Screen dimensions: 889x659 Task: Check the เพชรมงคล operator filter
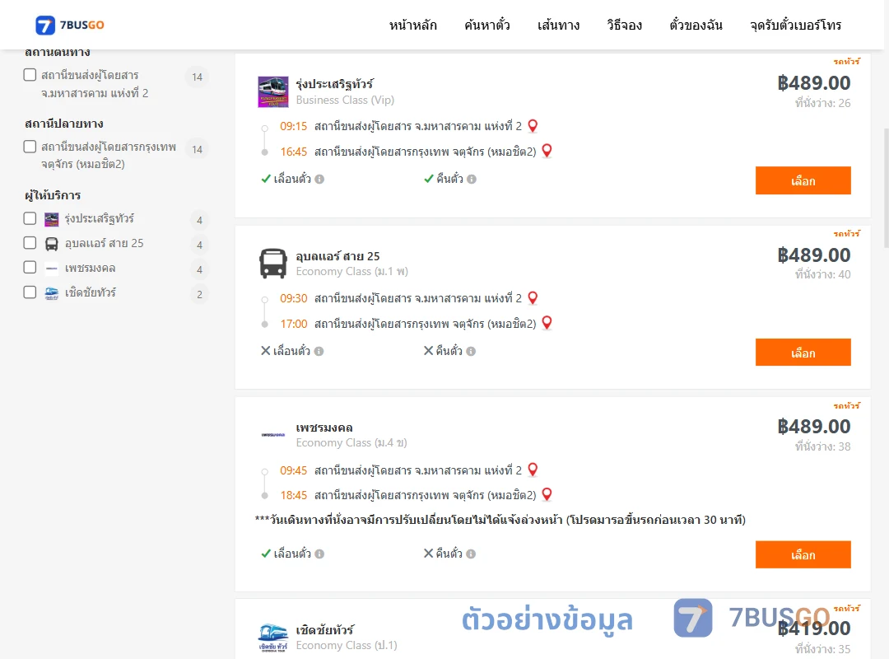coord(30,268)
